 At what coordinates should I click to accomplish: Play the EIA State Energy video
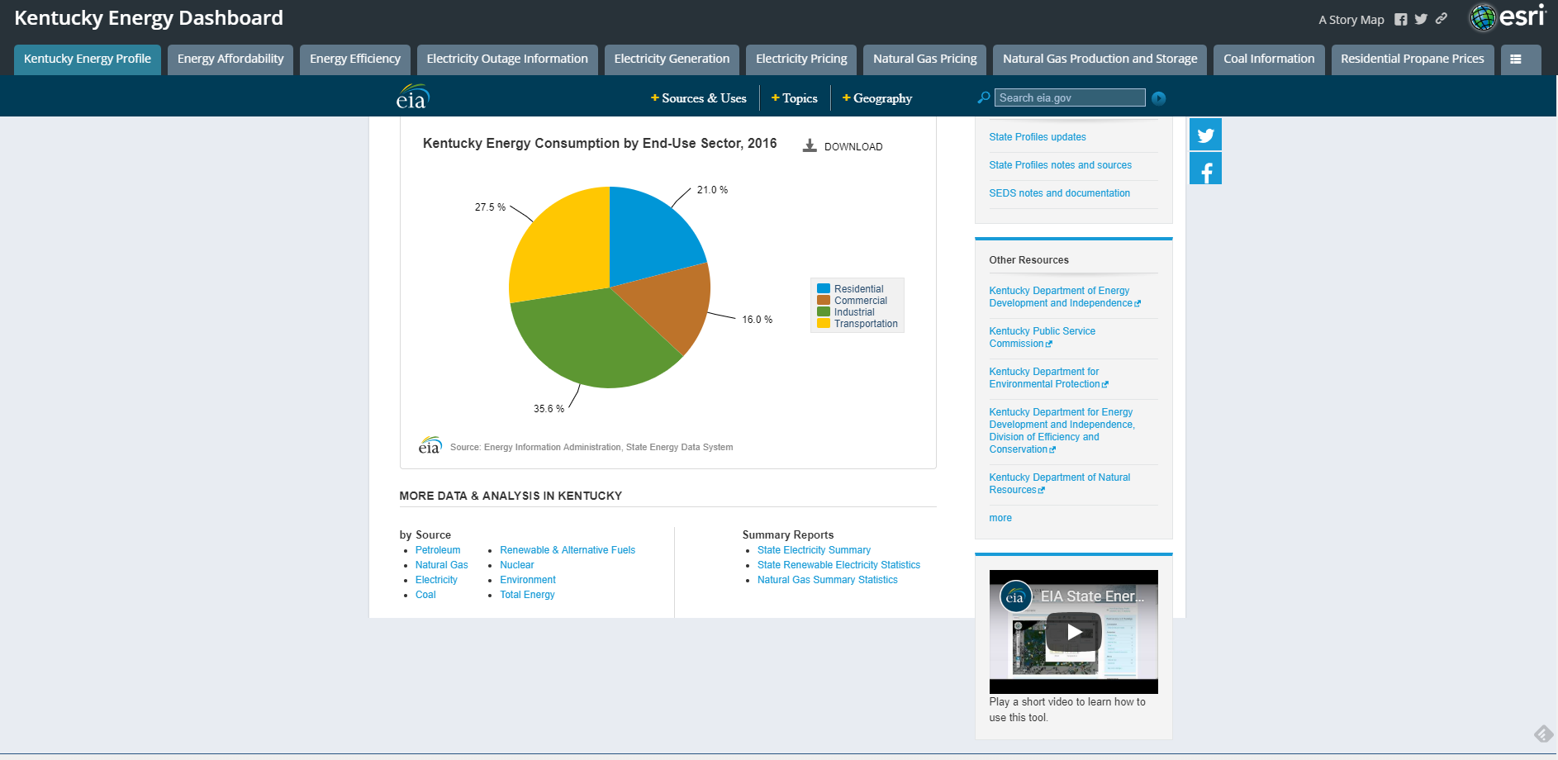click(1074, 631)
